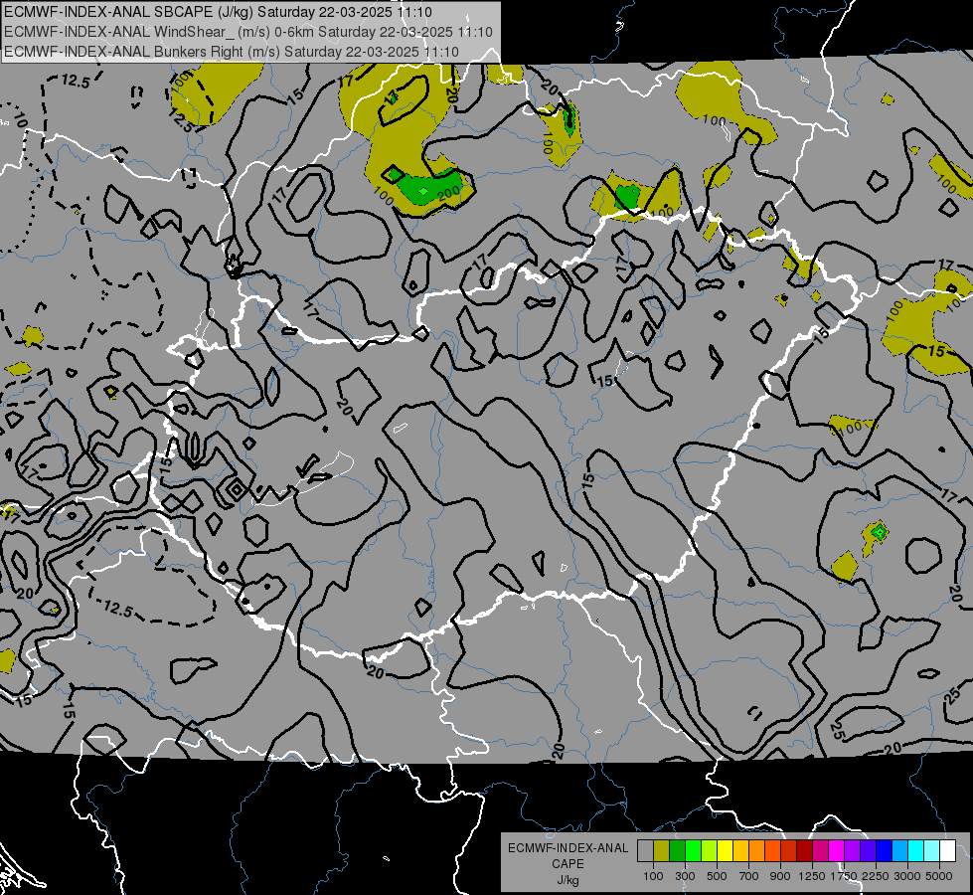Click the 200 contour label on the map

coord(449,195)
